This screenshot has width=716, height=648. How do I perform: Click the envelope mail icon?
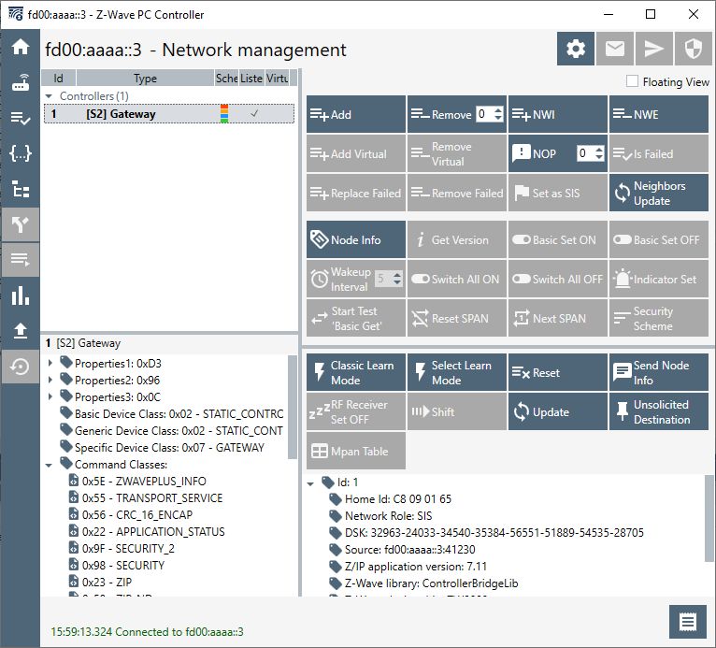pyautogui.click(x=615, y=49)
